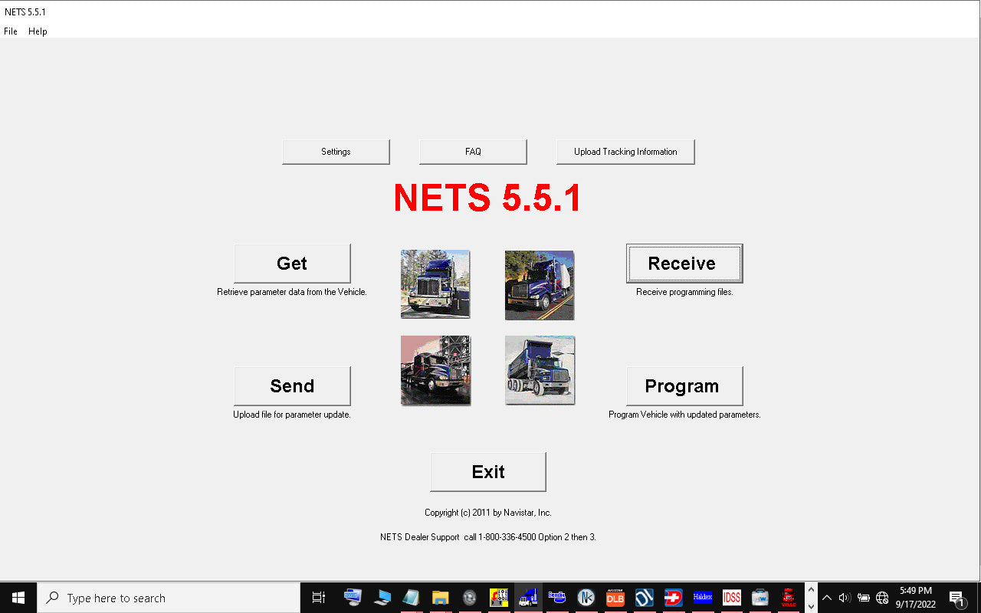Click the Navistar copyright line
981x613 pixels.
click(488, 513)
